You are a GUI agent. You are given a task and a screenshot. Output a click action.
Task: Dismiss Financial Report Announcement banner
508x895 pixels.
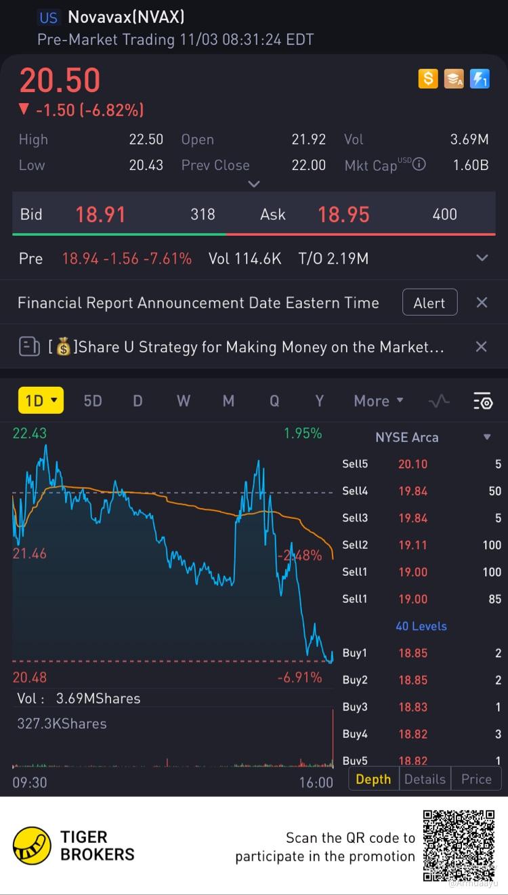pos(482,302)
